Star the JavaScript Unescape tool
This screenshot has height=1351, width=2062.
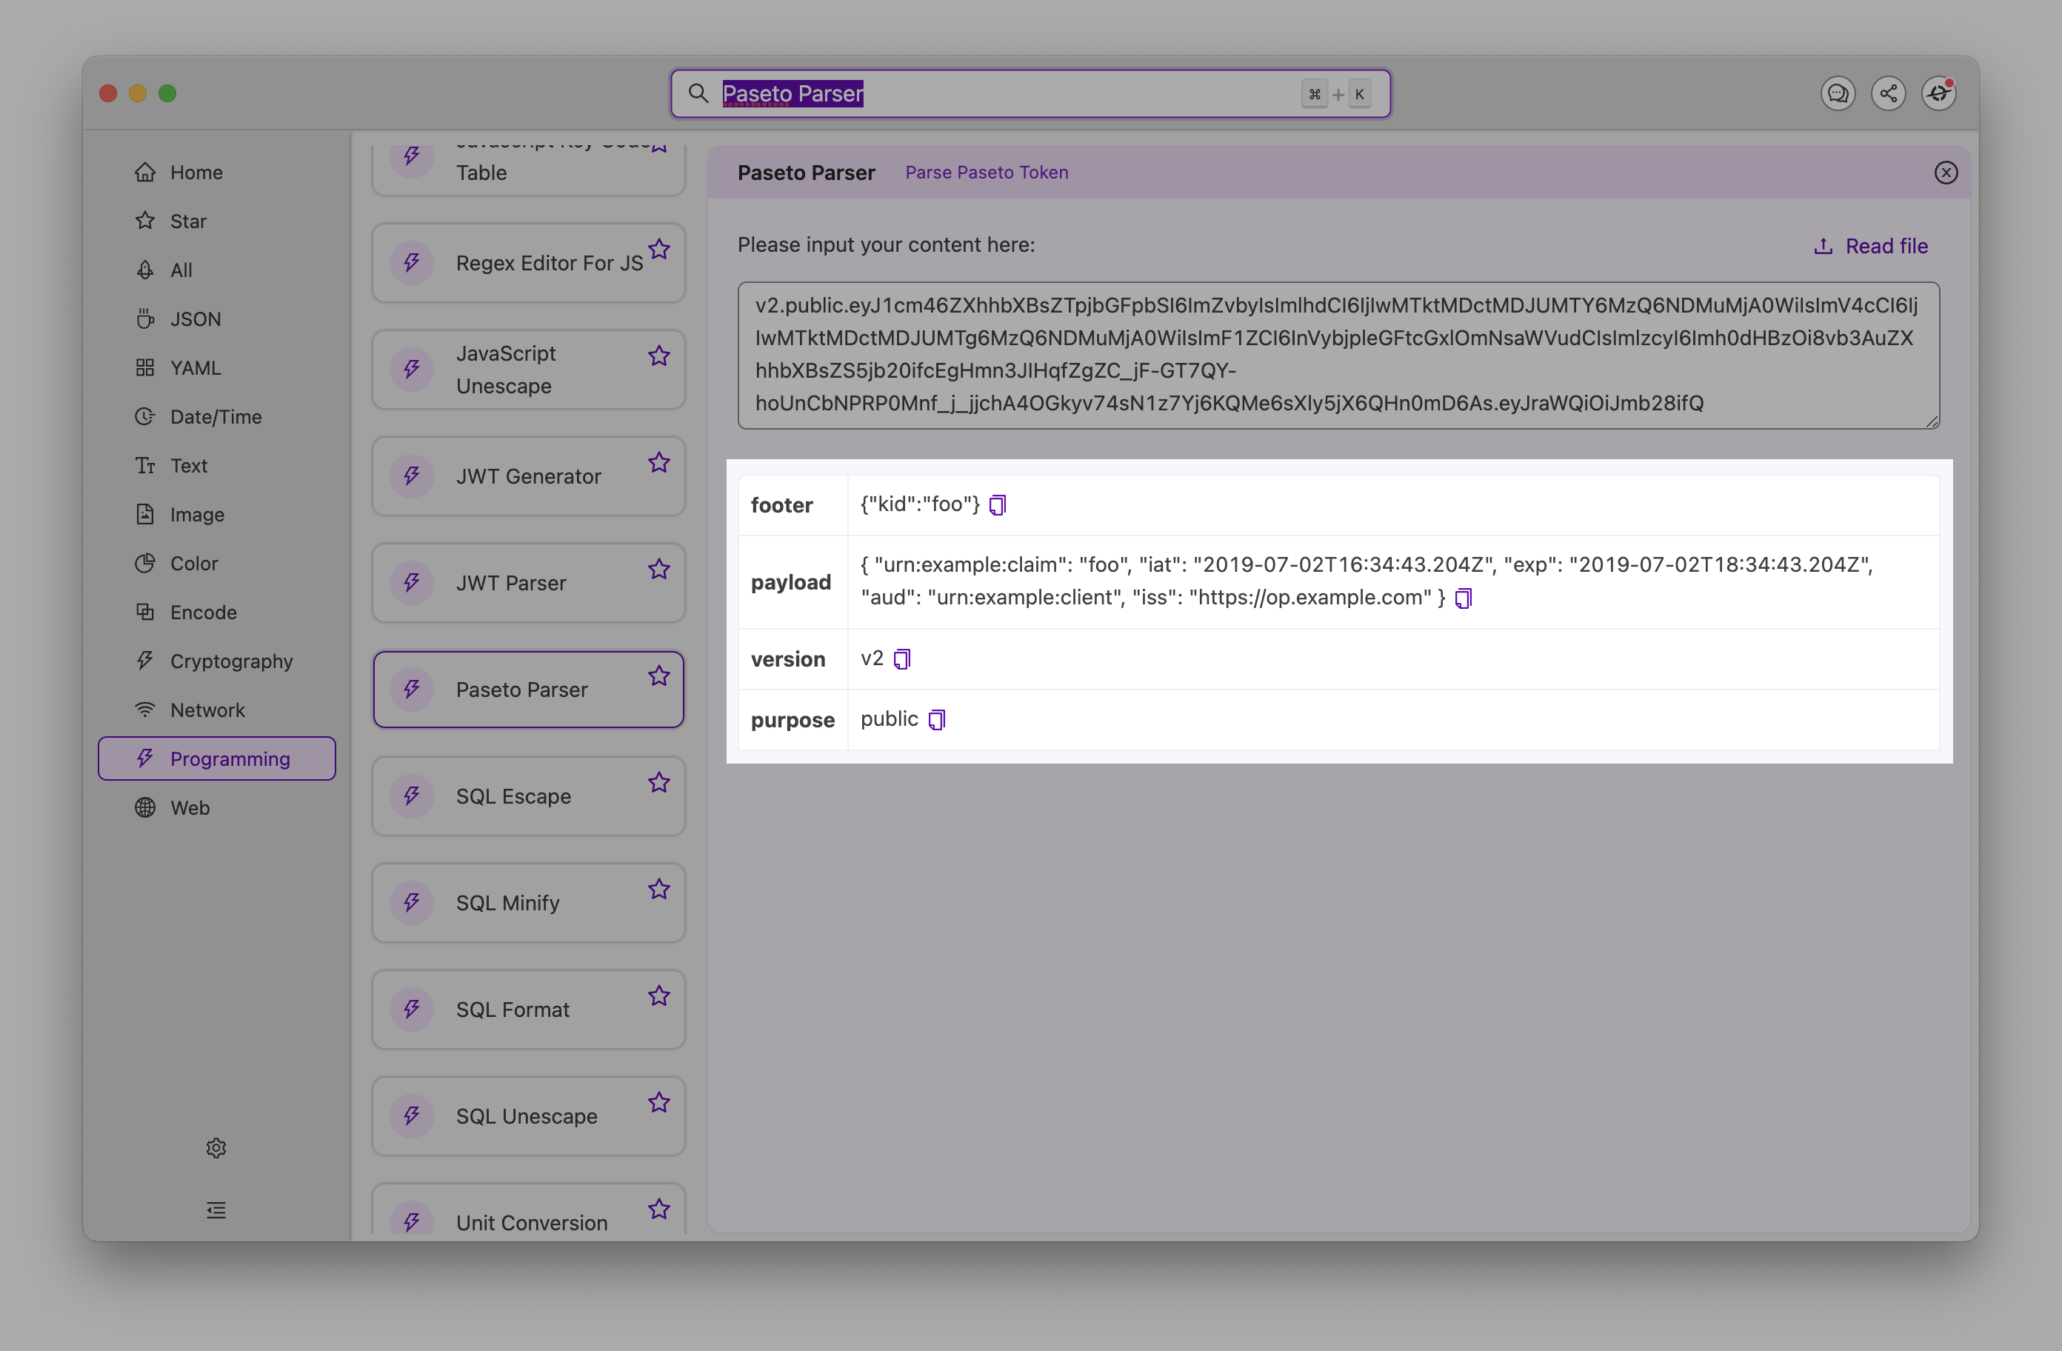659,356
